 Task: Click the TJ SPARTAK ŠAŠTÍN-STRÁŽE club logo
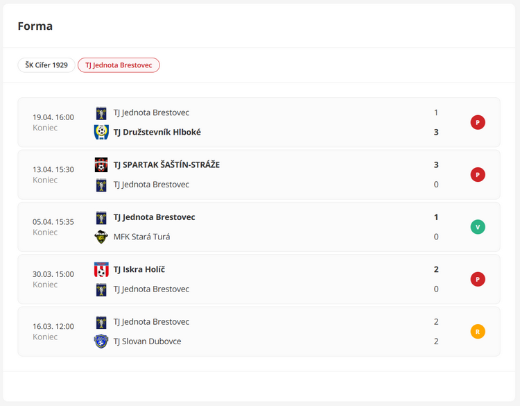(101, 164)
